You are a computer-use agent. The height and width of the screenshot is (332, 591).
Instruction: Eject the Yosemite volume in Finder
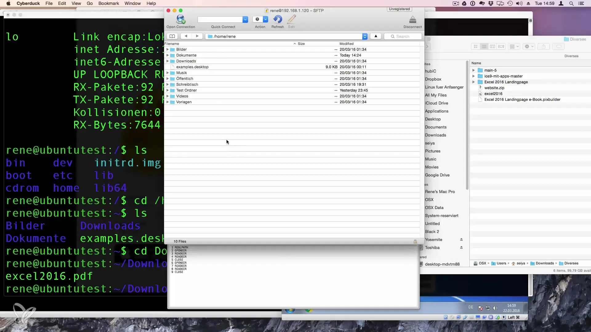tap(461, 239)
